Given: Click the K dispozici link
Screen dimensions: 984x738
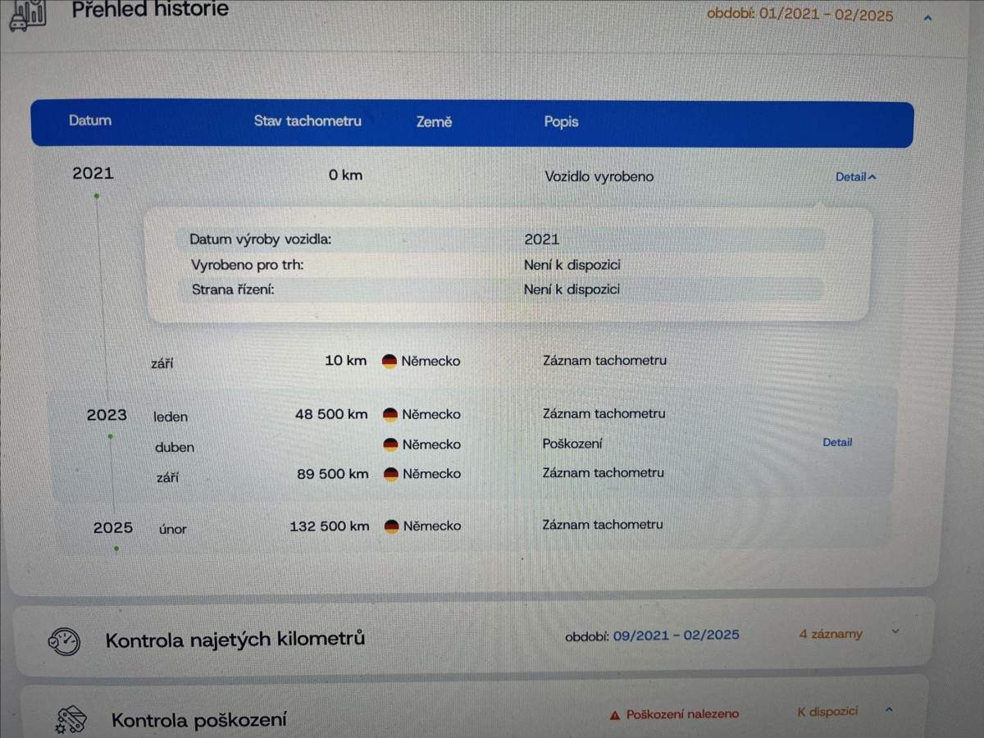Looking at the screenshot, I should click(x=827, y=712).
